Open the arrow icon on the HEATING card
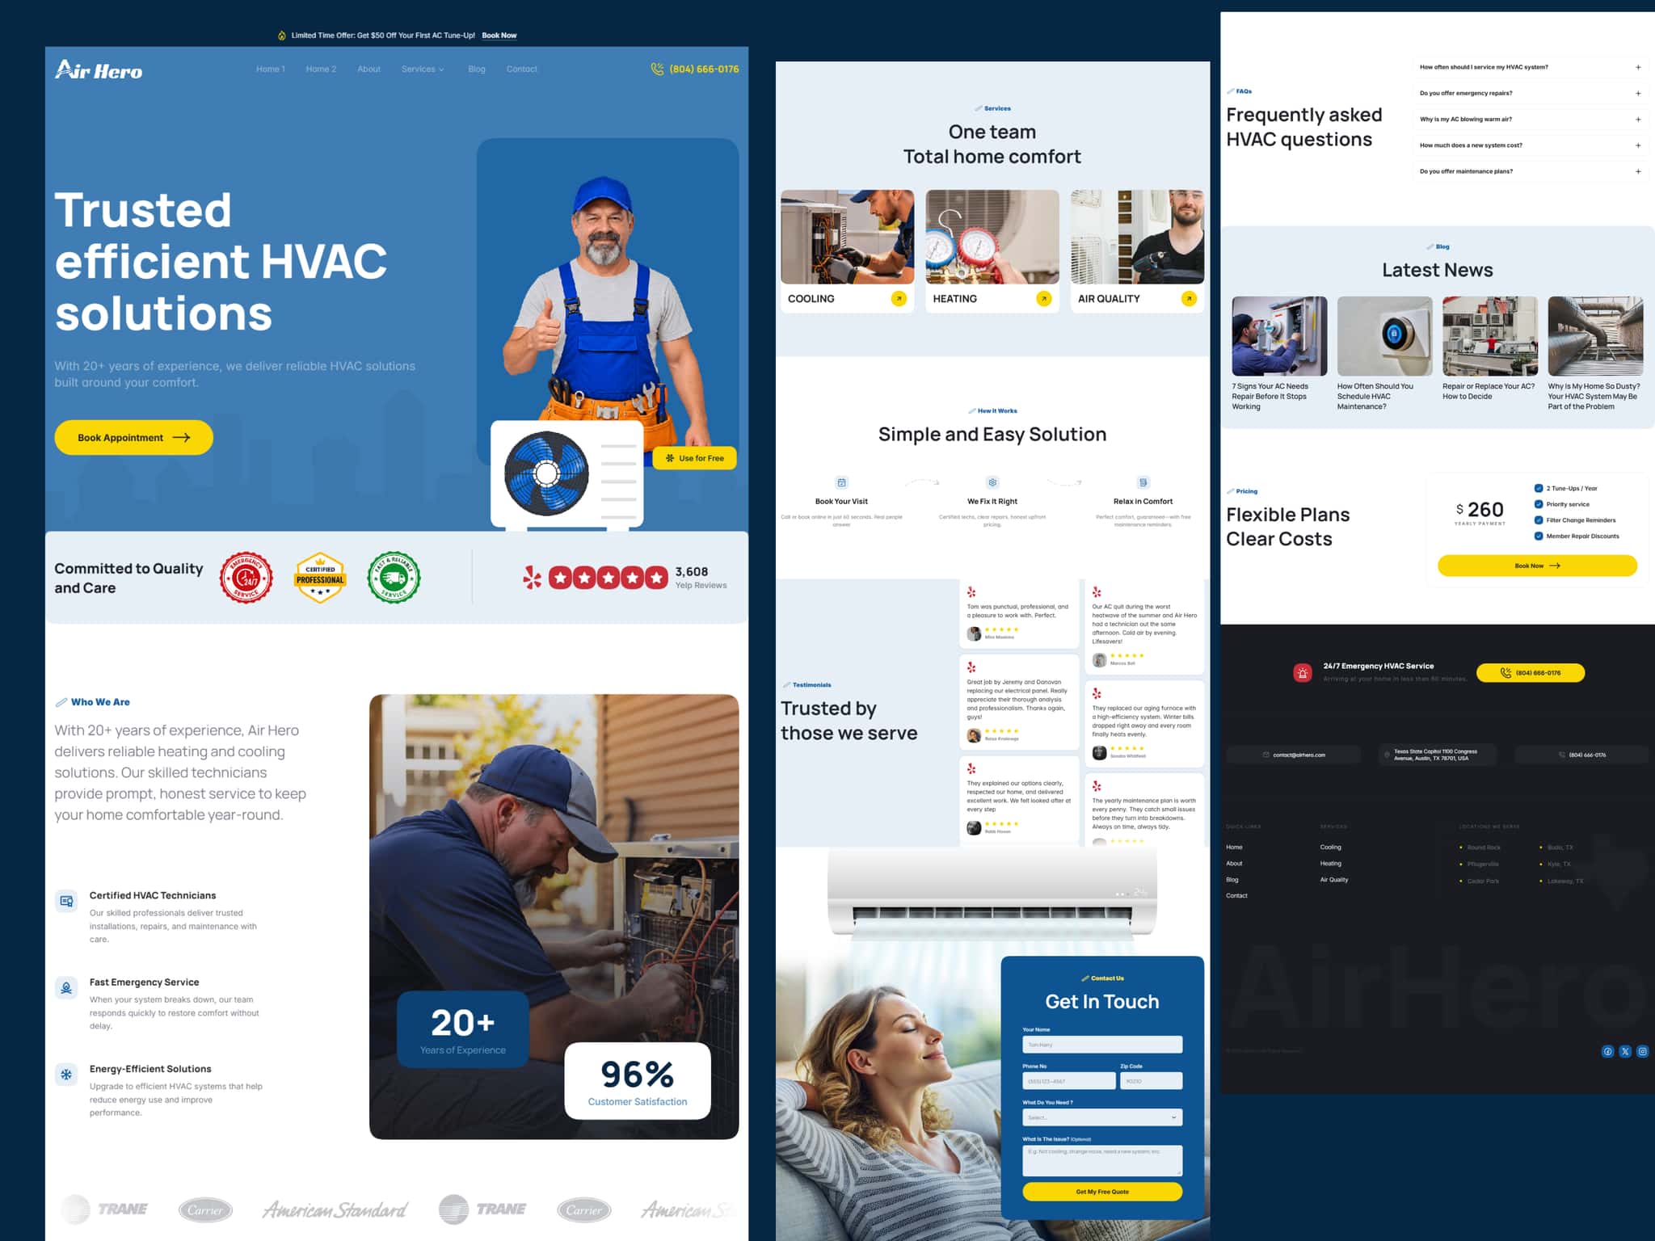The height and width of the screenshot is (1241, 1655). [x=1043, y=299]
